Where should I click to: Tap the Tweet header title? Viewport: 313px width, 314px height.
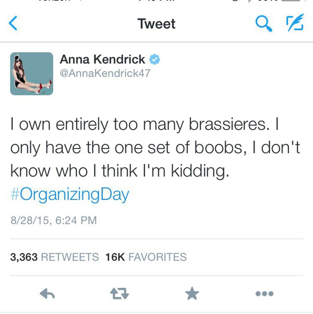click(x=156, y=24)
